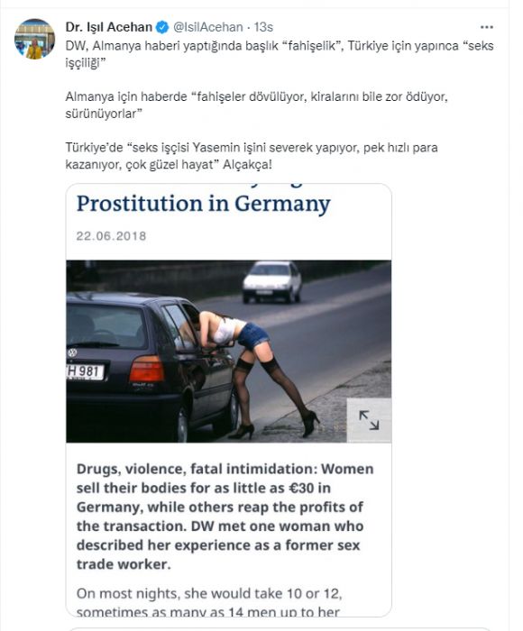523x631 pixels.
Task: Click the VW logo on the car
Action: [72, 353]
